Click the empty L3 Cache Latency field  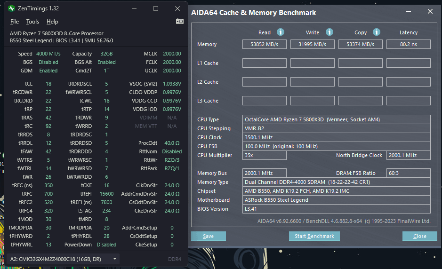pyautogui.click(x=409, y=101)
